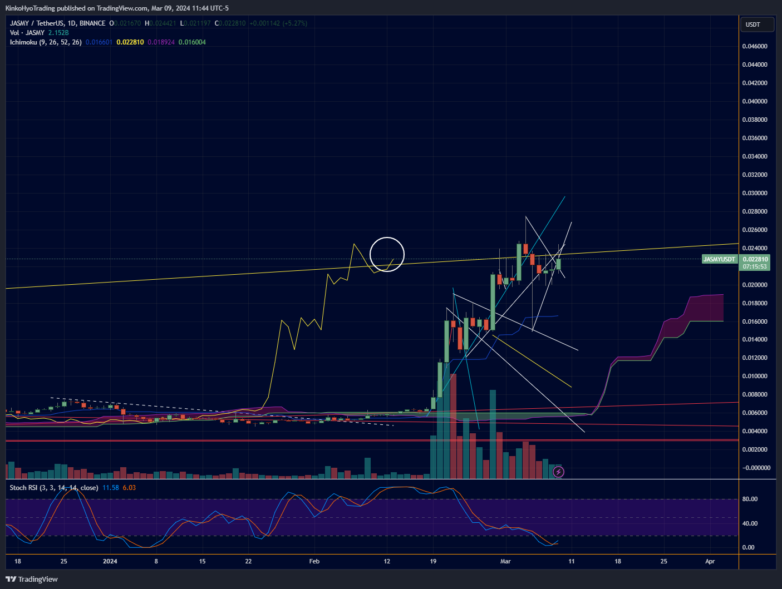Image resolution: width=782 pixels, height=589 pixels.
Task: Click the 22 date label on the time axis
Action: point(248,561)
